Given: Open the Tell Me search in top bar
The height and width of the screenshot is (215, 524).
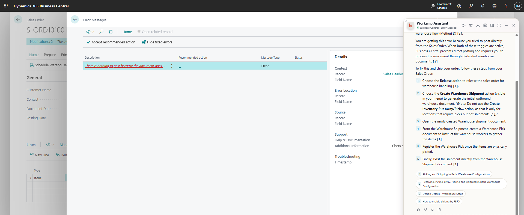Looking at the screenshot, I should click(x=471, y=6).
